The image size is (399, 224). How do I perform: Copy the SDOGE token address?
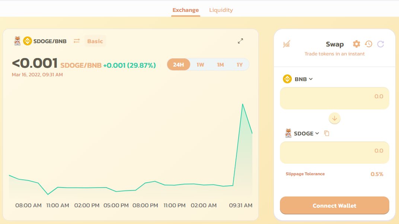coord(327,133)
